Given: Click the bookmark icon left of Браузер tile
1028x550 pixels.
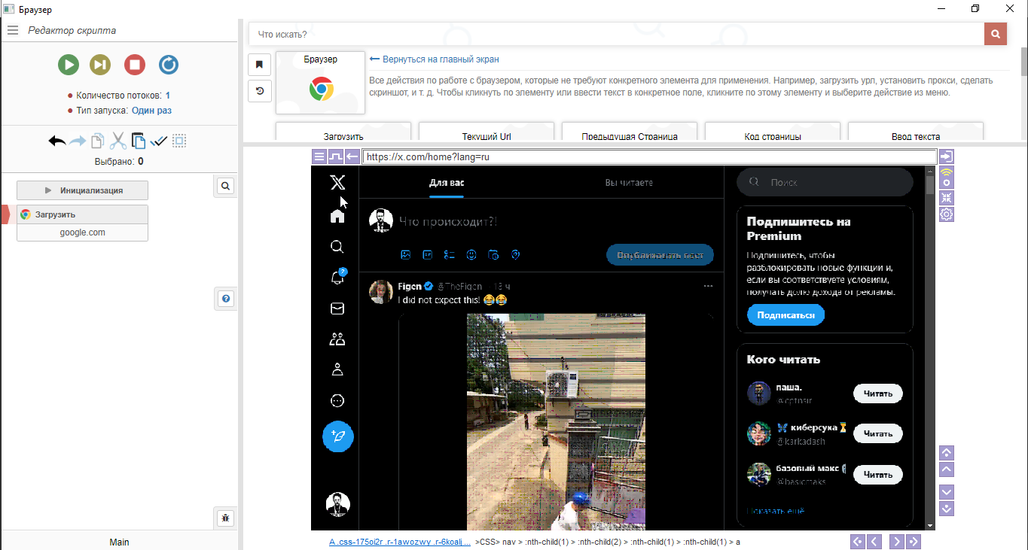Looking at the screenshot, I should pos(259,65).
